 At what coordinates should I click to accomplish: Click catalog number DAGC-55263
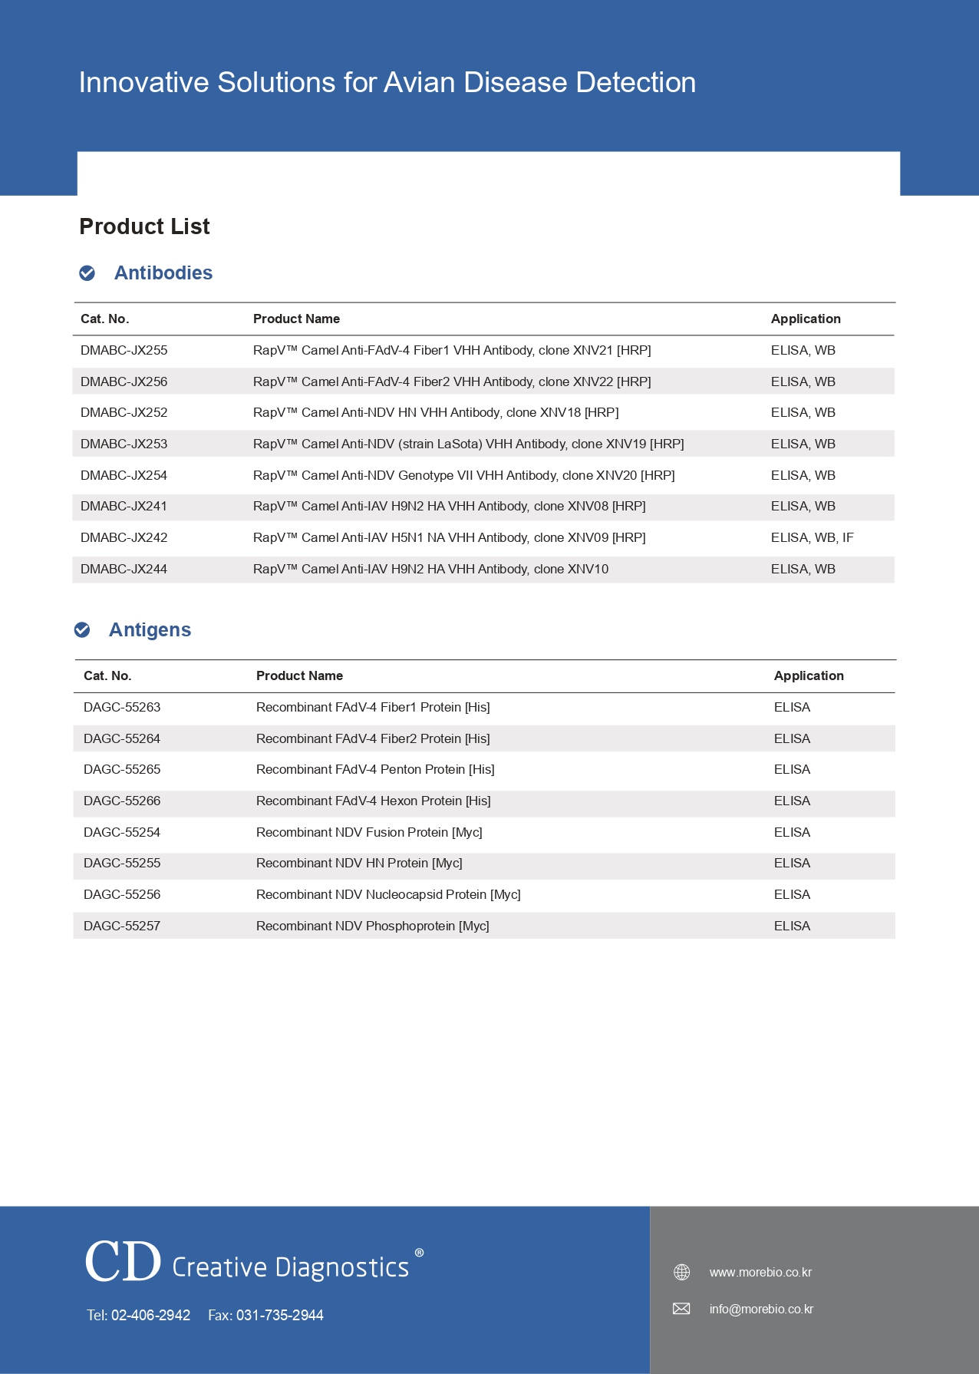click(x=122, y=707)
